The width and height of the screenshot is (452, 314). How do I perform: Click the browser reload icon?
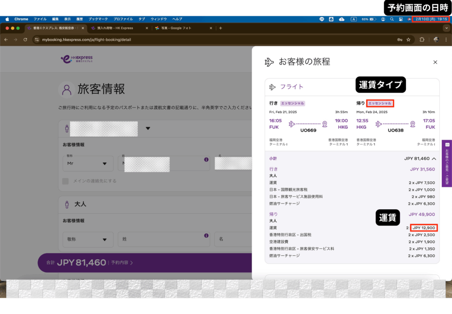26,40
